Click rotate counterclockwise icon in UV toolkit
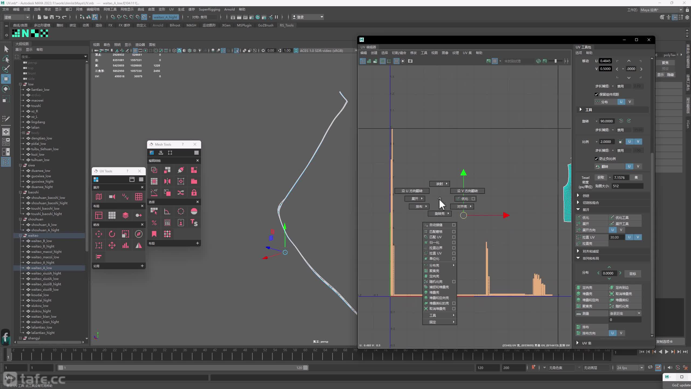The width and height of the screenshot is (691, 389). [621, 121]
